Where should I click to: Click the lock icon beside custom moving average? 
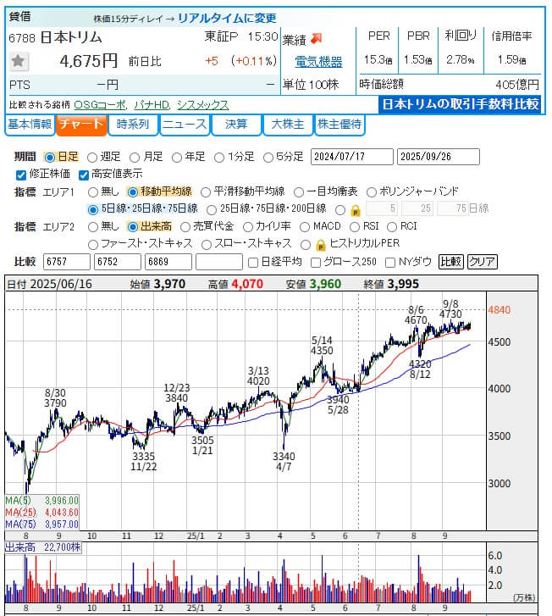[356, 209]
